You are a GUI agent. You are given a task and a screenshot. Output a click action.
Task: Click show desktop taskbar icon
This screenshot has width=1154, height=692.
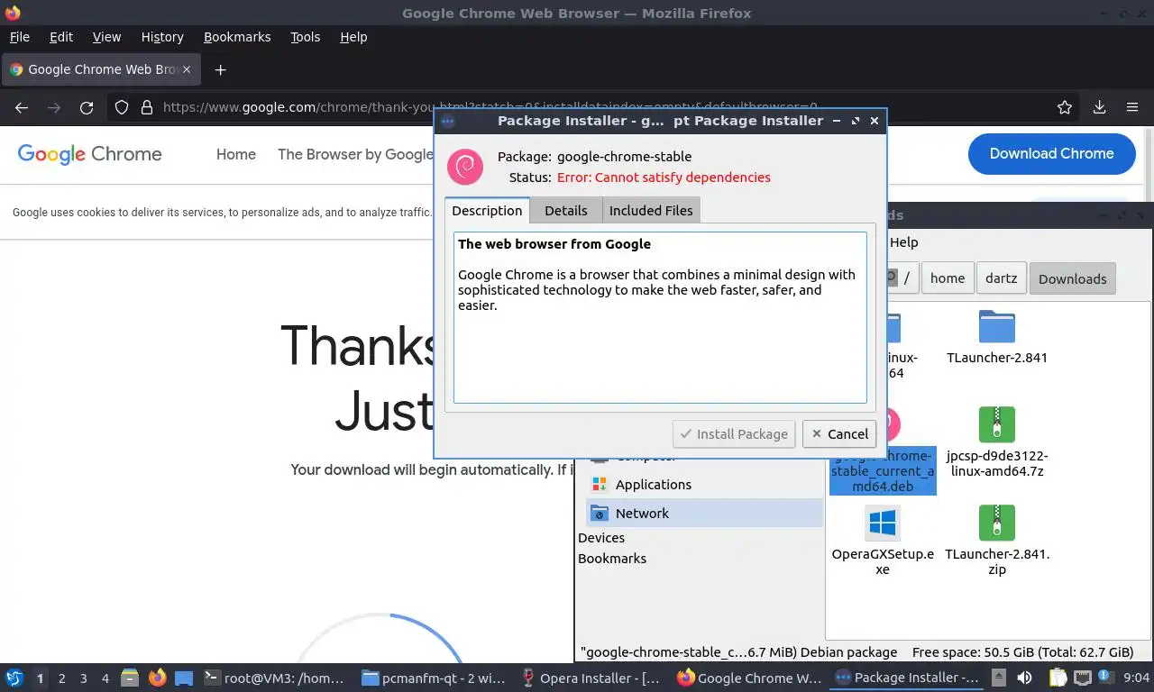(184, 678)
